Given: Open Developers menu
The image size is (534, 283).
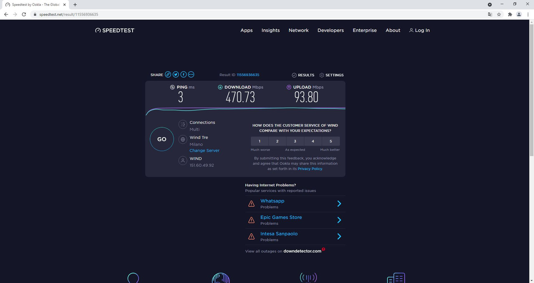Looking at the screenshot, I should (x=331, y=30).
